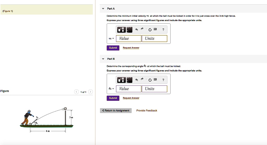The image size is (267, 145).
Task: Open help question mark in Part A
Action: [x=163, y=30]
